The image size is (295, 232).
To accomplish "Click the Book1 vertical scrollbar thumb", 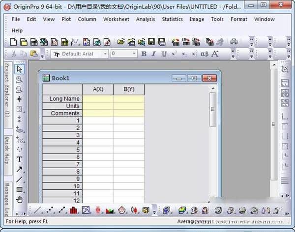I will pos(213,109).
